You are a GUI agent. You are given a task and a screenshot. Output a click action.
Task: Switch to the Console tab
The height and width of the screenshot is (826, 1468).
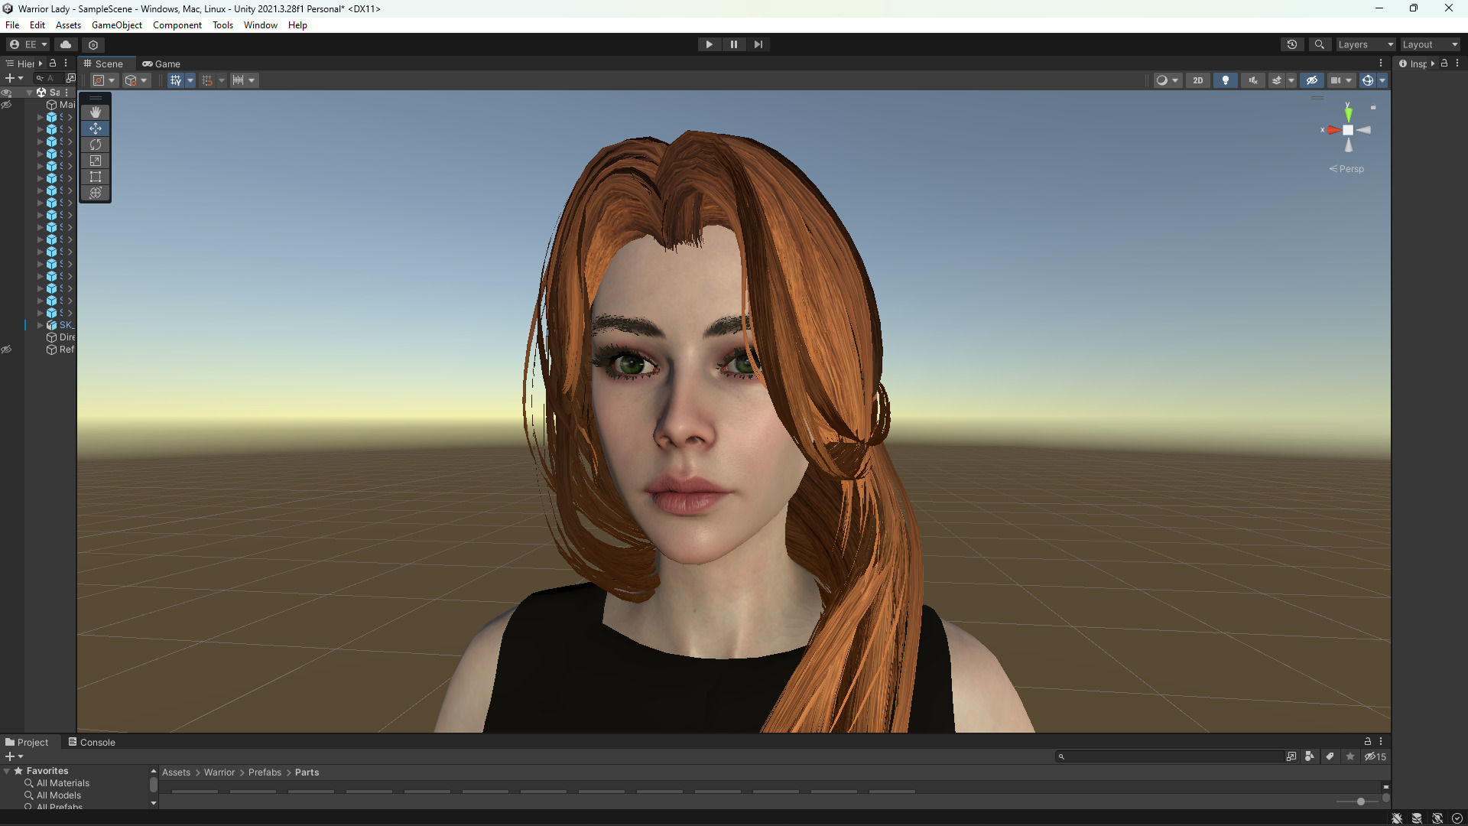coord(92,742)
